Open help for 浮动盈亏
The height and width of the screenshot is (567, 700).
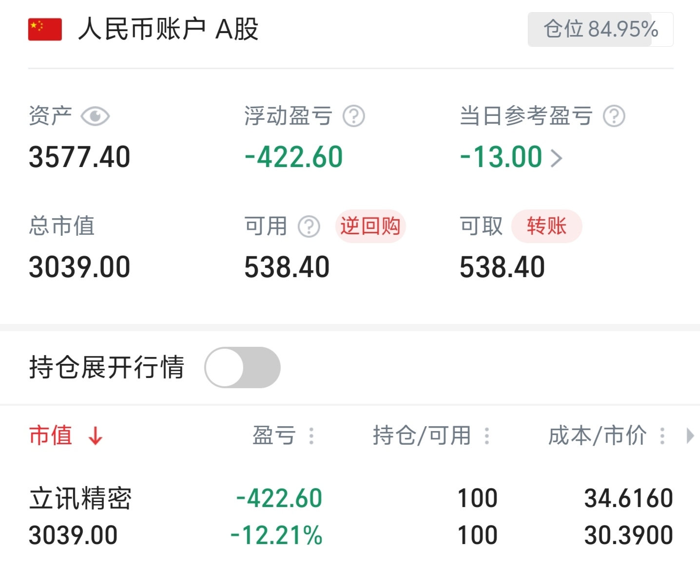point(353,116)
